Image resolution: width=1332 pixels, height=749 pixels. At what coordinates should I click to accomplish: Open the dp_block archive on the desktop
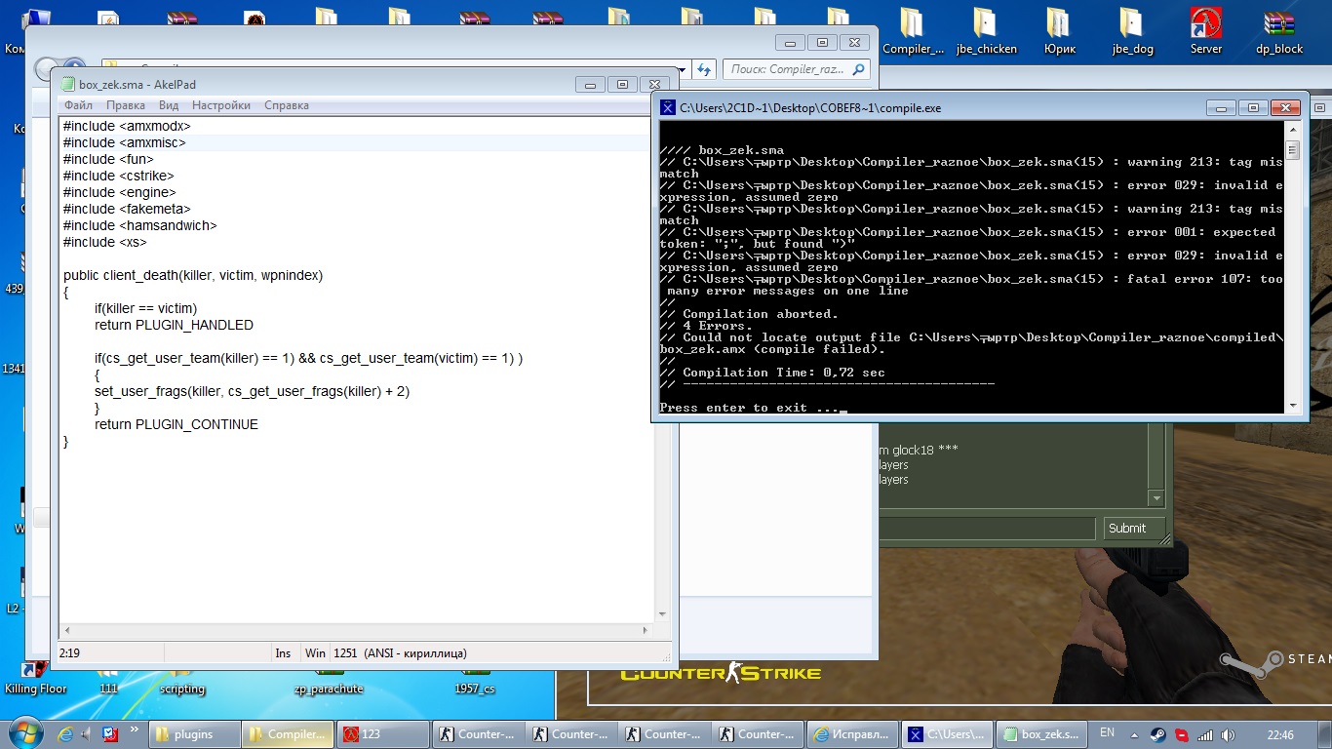click(1279, 31)
